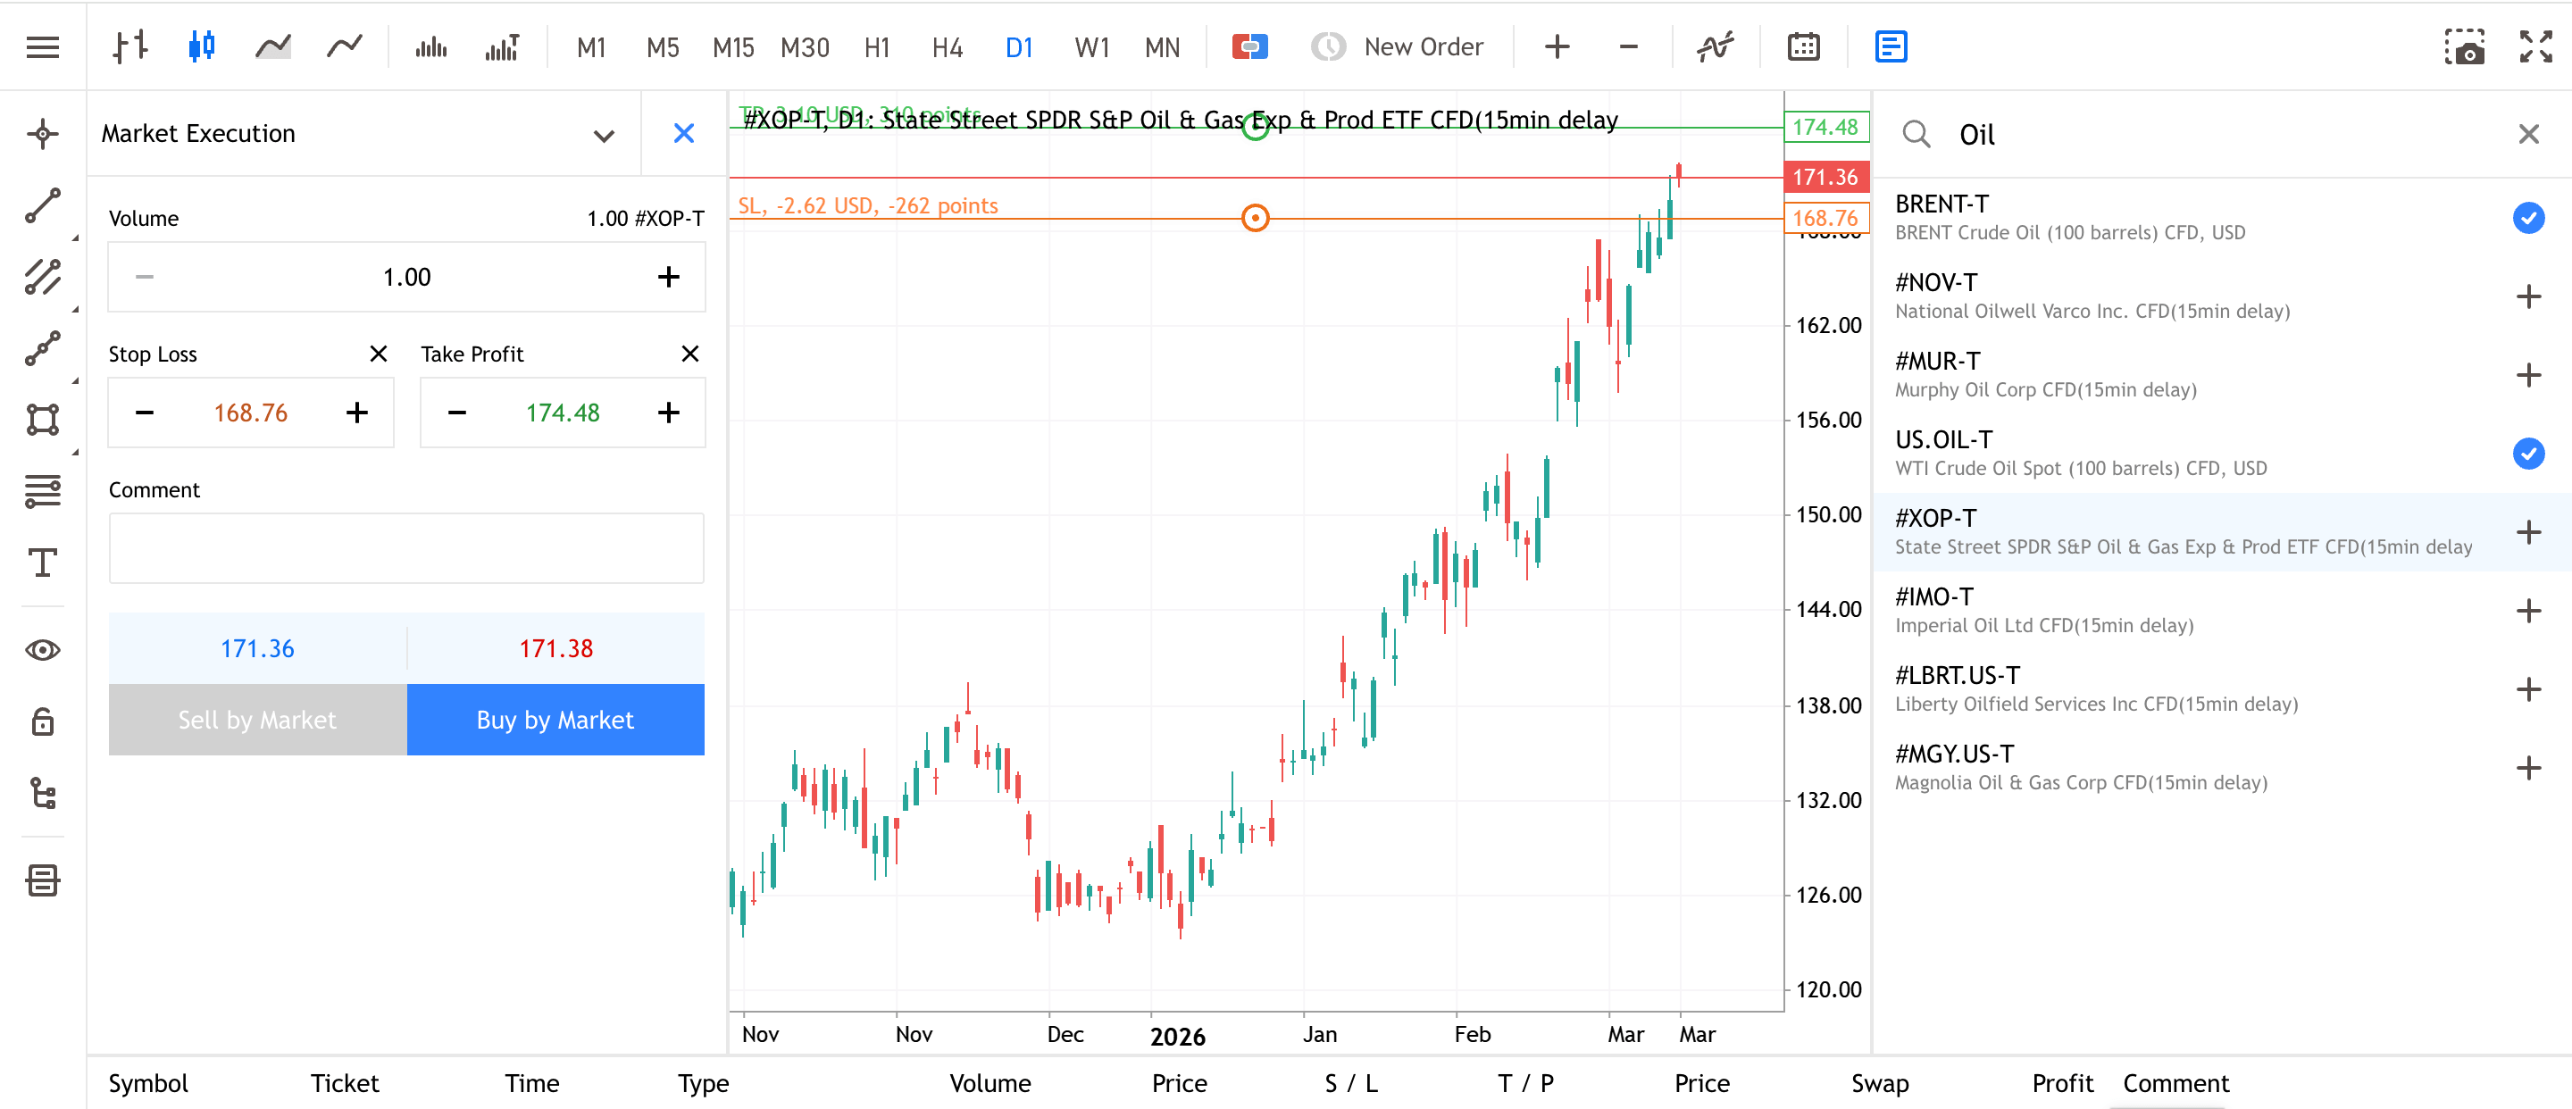Select the Fibonacci levels tool
The image size is (2572, 1109).
(x=43, y=491)
